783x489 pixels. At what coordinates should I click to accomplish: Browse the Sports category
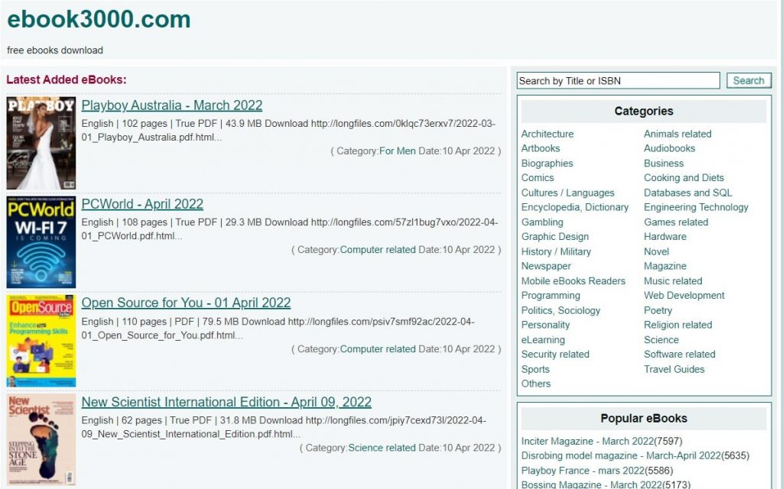535,369
